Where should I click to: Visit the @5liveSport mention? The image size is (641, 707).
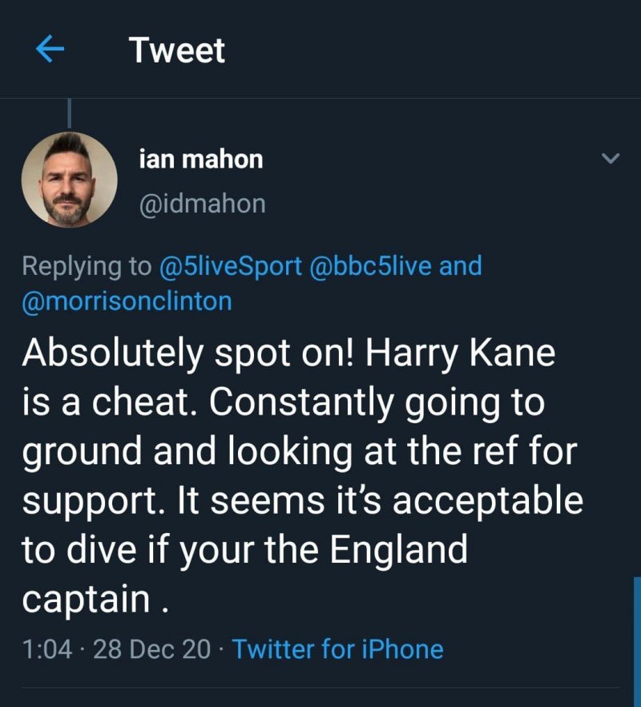pos(231,266)
